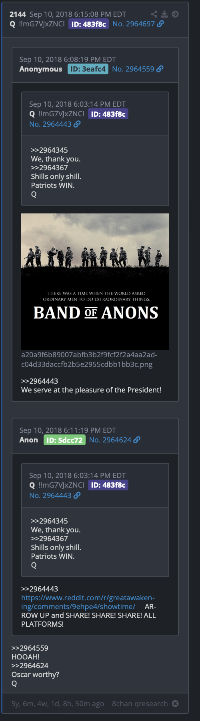Click the 8chan qresearch source label
The image size is (200, 721).
coord(140,704)
